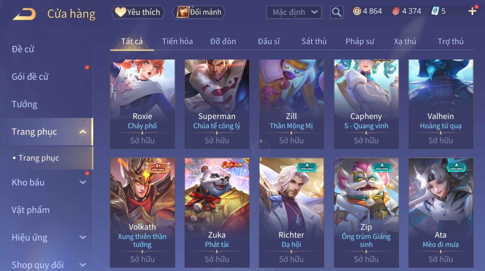Screen dimensions: 485x271
Task: Open the search magnifier icon
Action: tap(337, 12)
